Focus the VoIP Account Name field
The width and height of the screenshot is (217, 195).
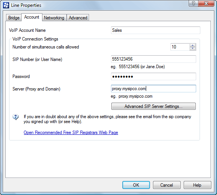tap(156, 30)
